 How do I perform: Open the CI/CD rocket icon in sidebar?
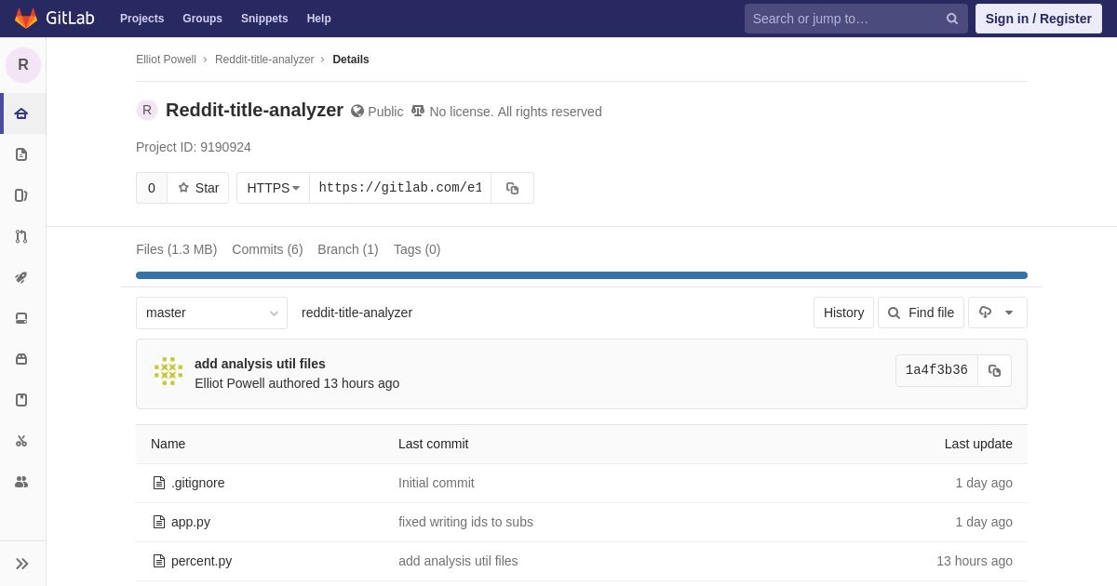pyautogui.click(x=21, y=277)
